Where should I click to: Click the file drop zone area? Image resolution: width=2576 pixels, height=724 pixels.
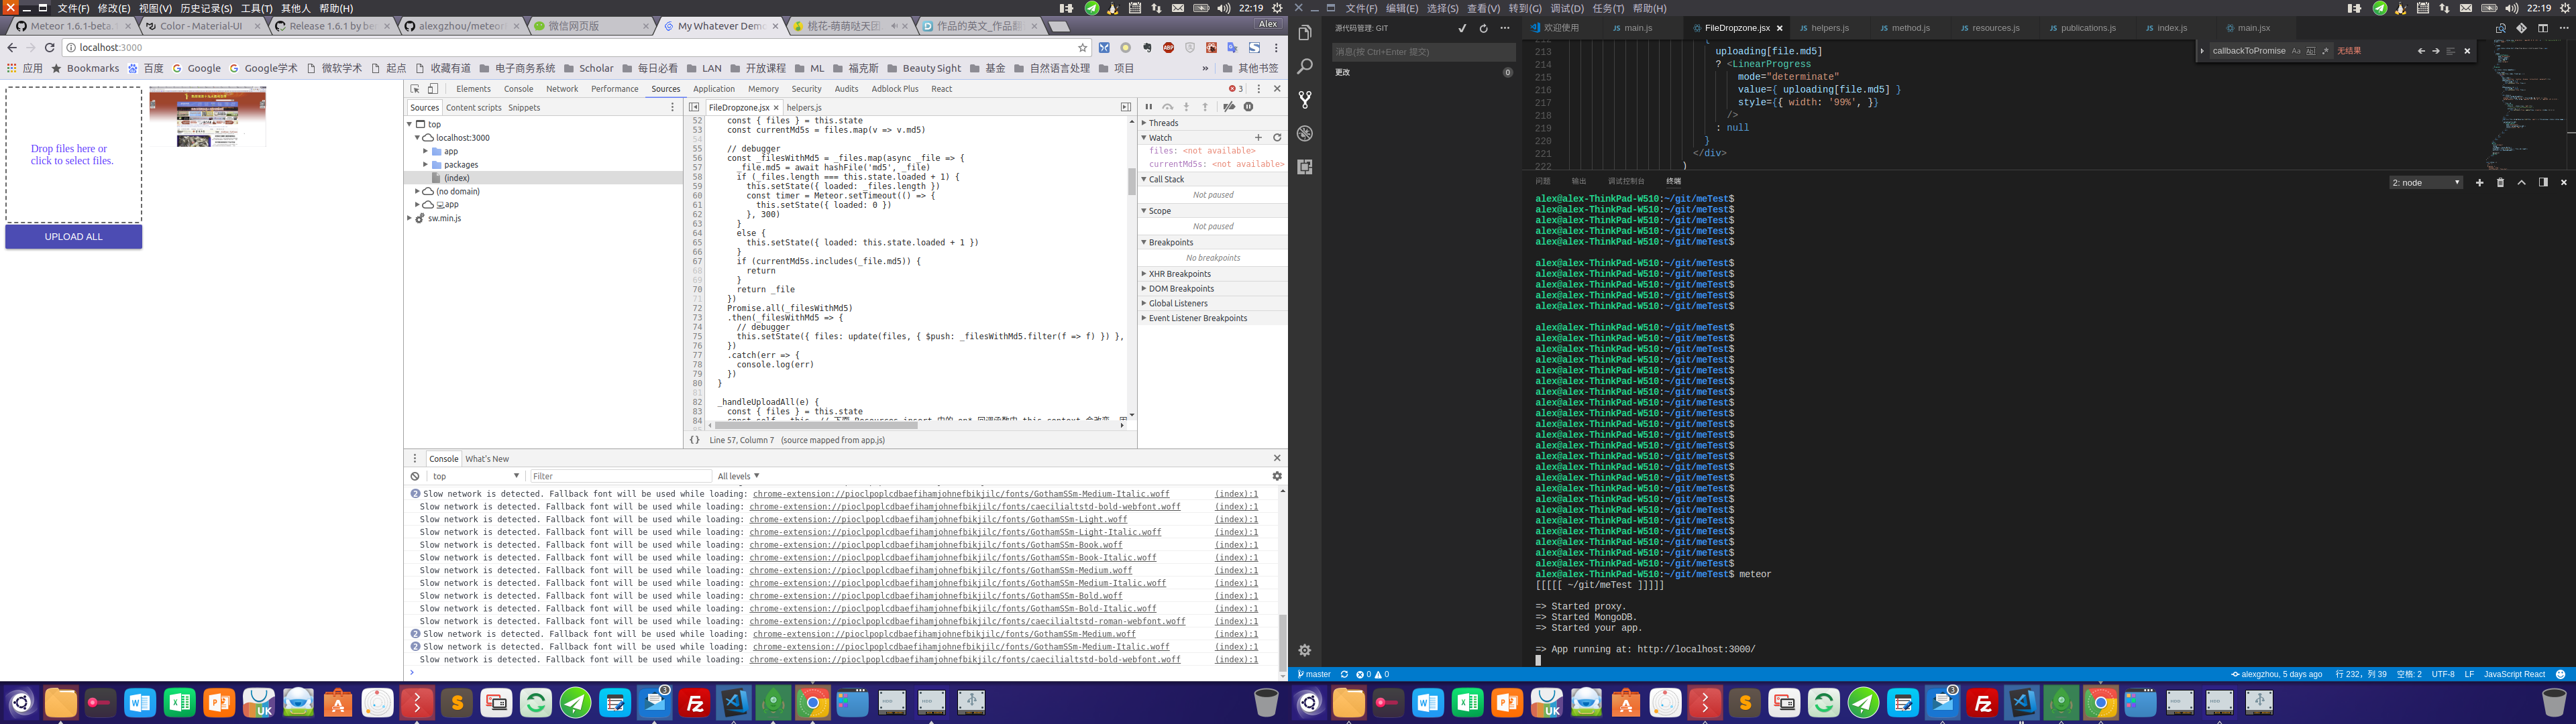[x=73, y=154]
